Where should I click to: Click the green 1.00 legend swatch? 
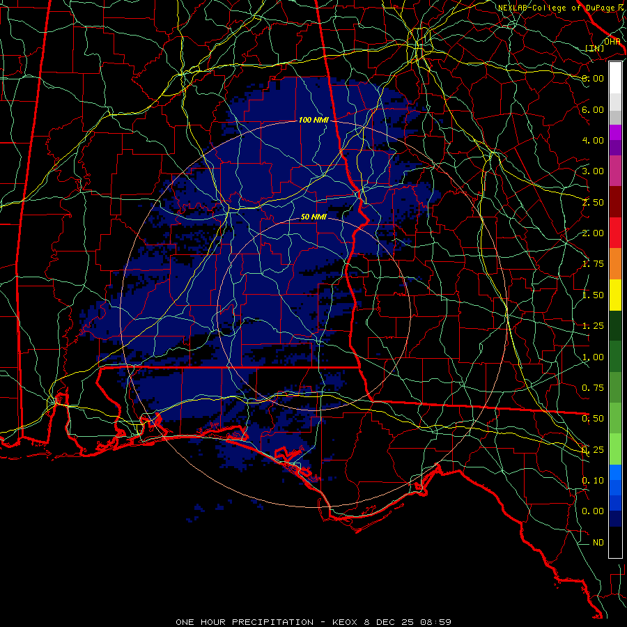[x=615, y=357]
